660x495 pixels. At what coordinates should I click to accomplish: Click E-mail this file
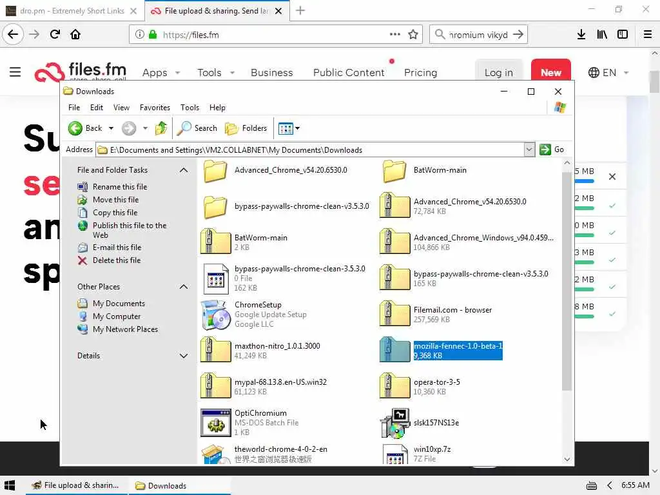point(117,247)
